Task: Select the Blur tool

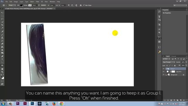Action: [x=2, y=50]
